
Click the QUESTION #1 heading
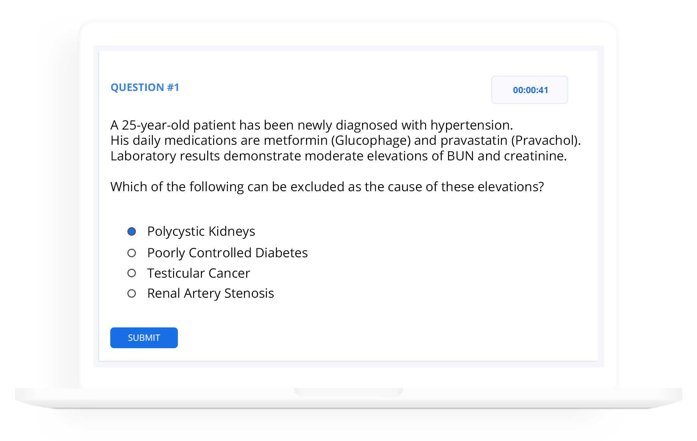[x=145, y=87]
